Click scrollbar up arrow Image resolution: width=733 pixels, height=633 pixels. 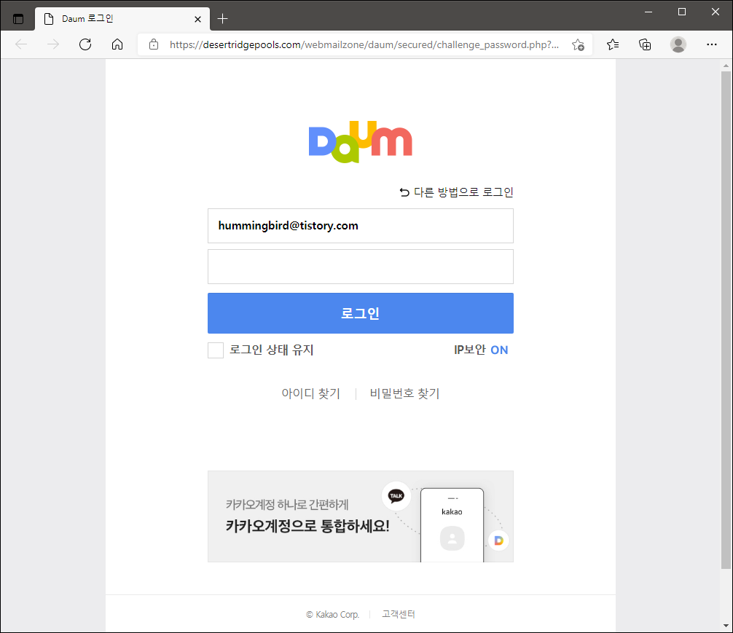click(x=726, y=66)
